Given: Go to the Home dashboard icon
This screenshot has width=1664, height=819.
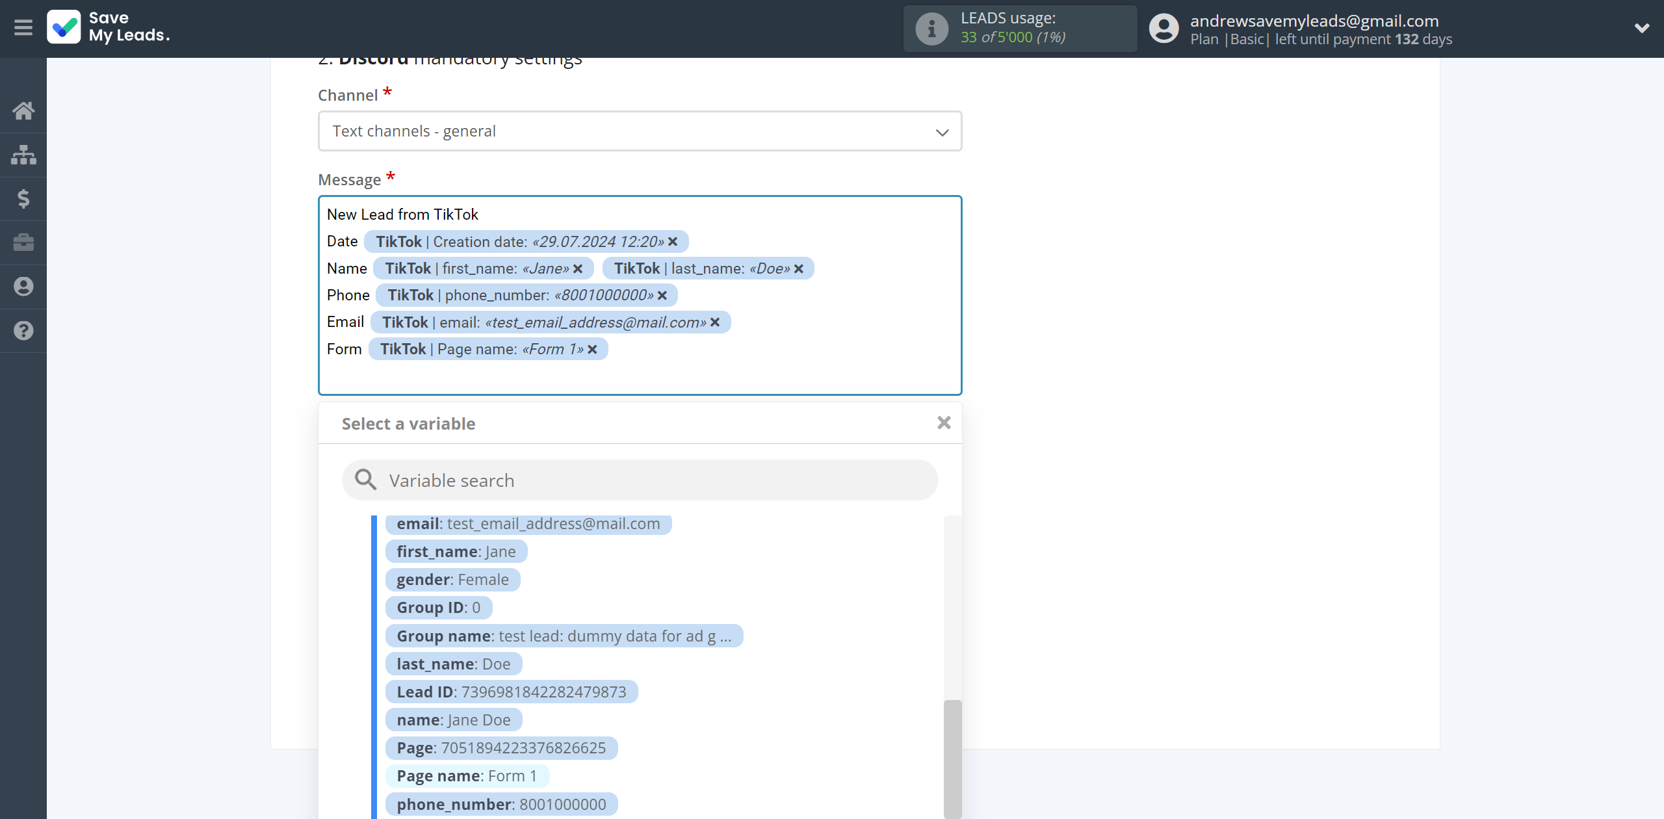Looking at the screenshot, I should coord(23,110).
